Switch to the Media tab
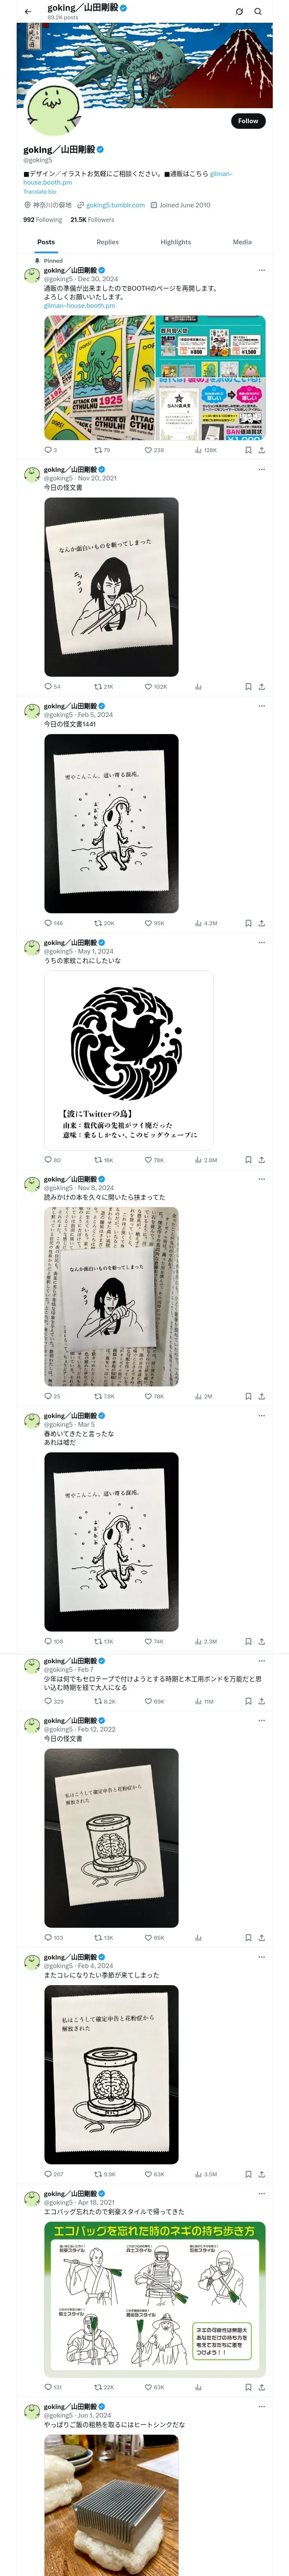 [x=242, y=242]
